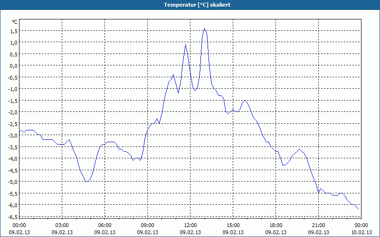Click the -5,5 y-axis label
Screen dimensions: 380x237
13,193
